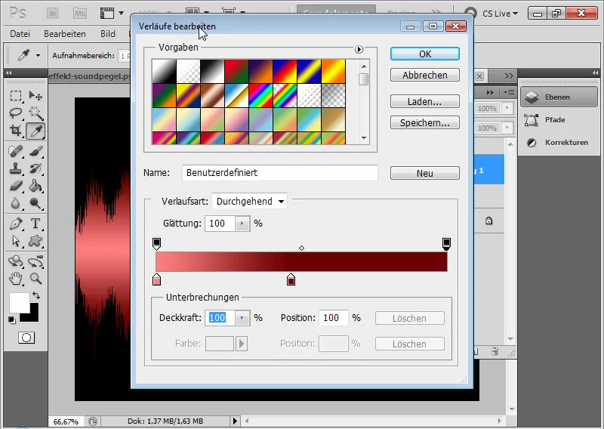Viewport: 604px width, 429px height.
Task: Select the Healing Brush tool
Action: tap(16, 151)
